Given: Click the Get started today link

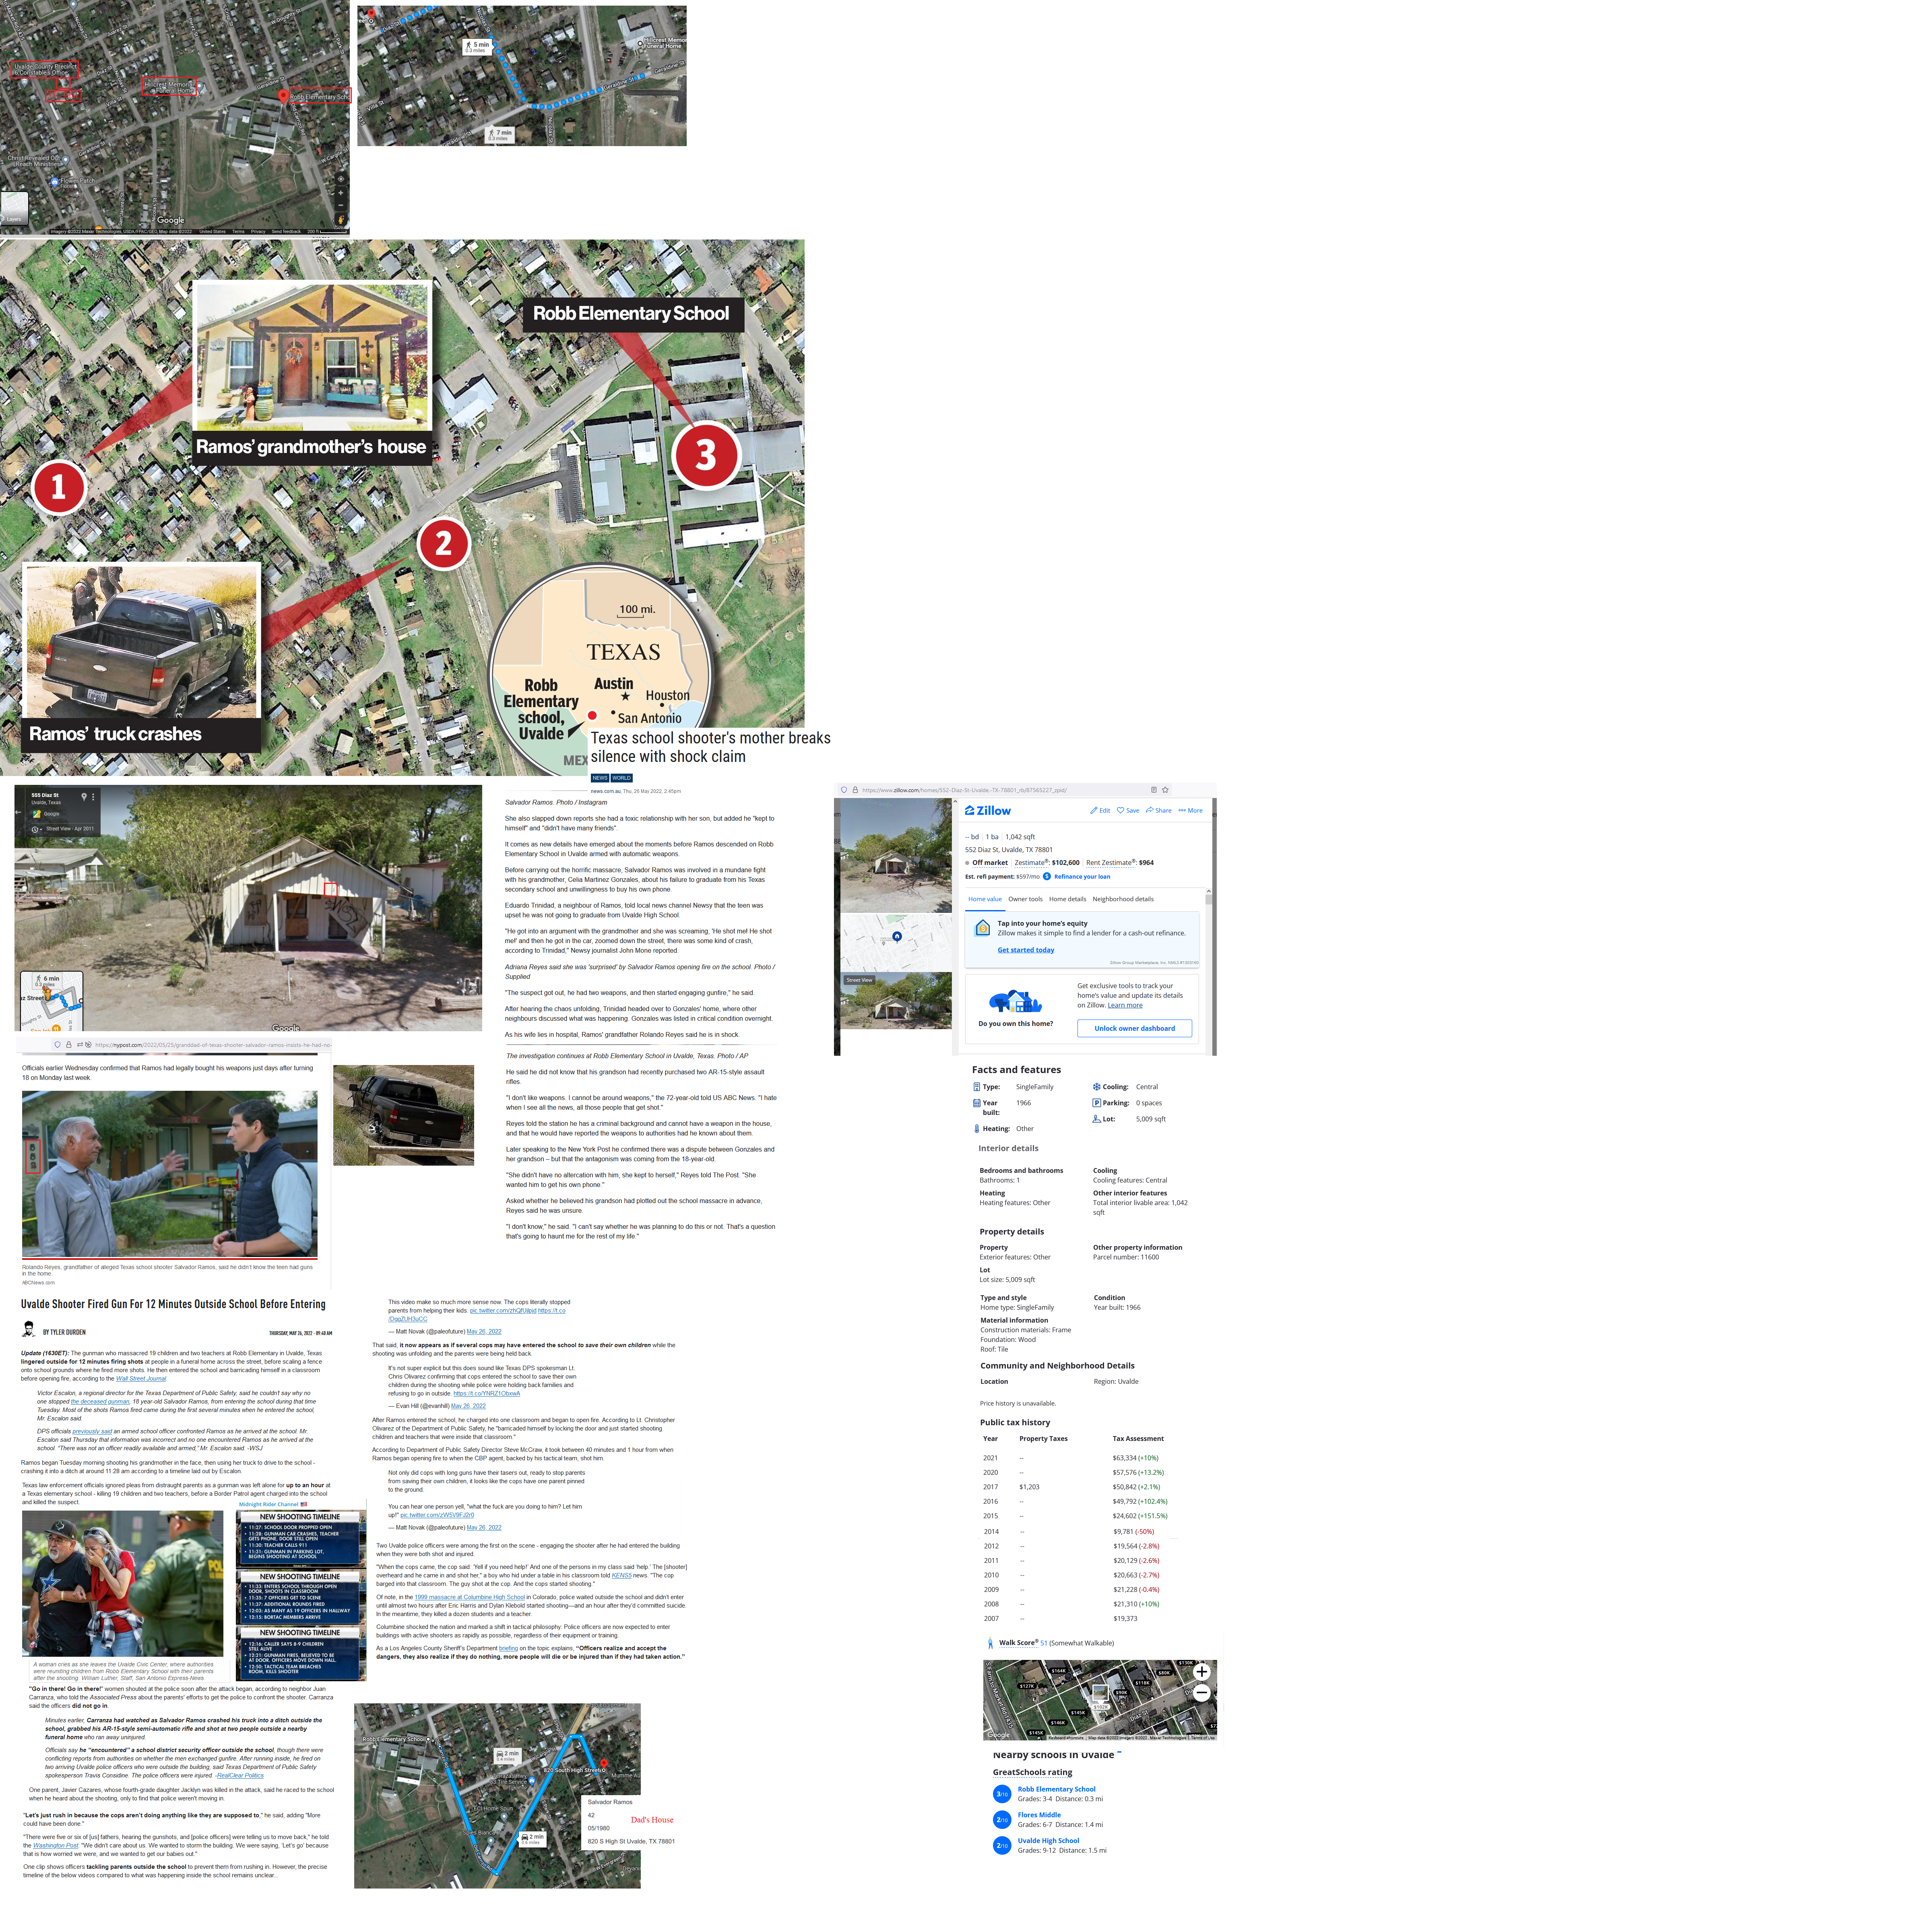Looking at the screenshot, I should (x=1025, y=950).
